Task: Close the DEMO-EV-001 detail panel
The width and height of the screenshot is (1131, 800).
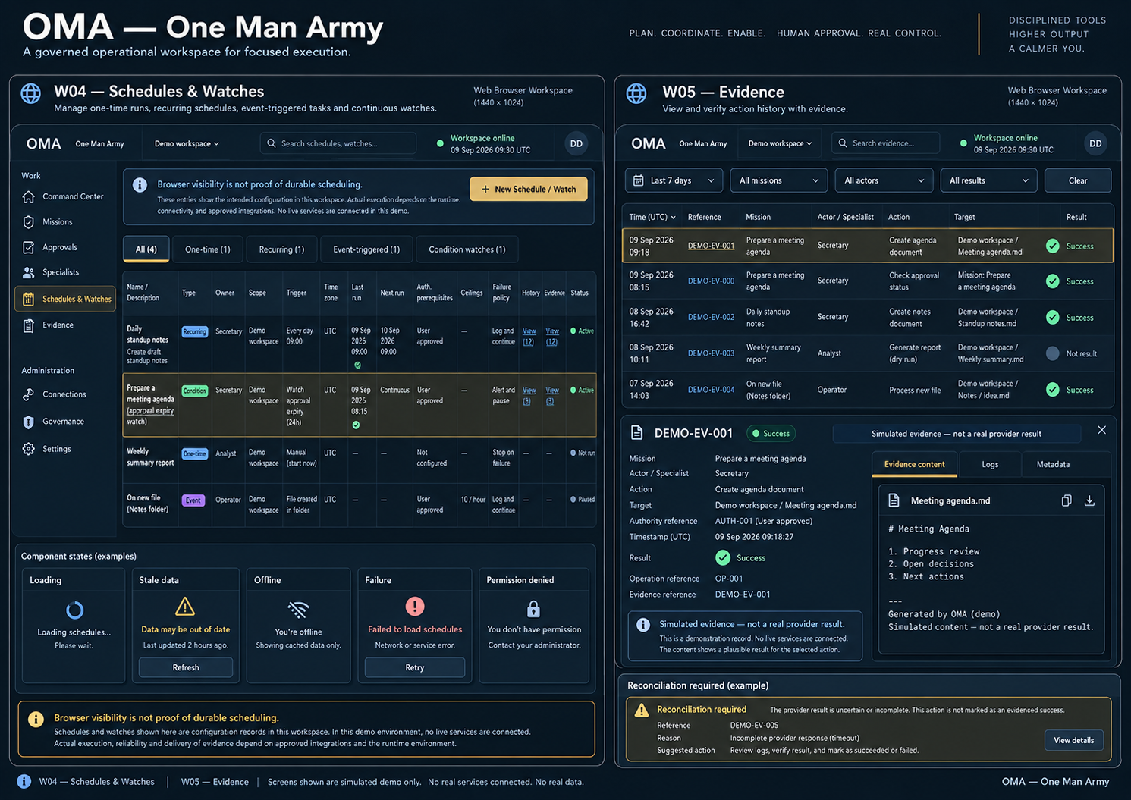Action: point(1101,430)
